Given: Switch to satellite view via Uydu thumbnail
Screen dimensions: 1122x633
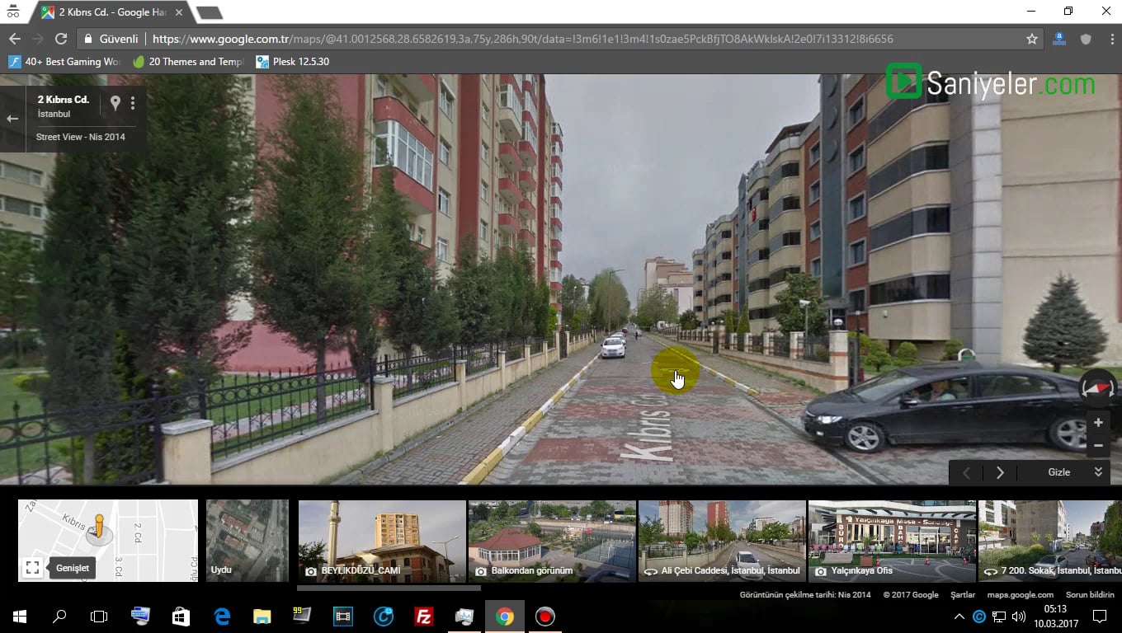Looking at the screenshot, I should (x=247, y=541).
